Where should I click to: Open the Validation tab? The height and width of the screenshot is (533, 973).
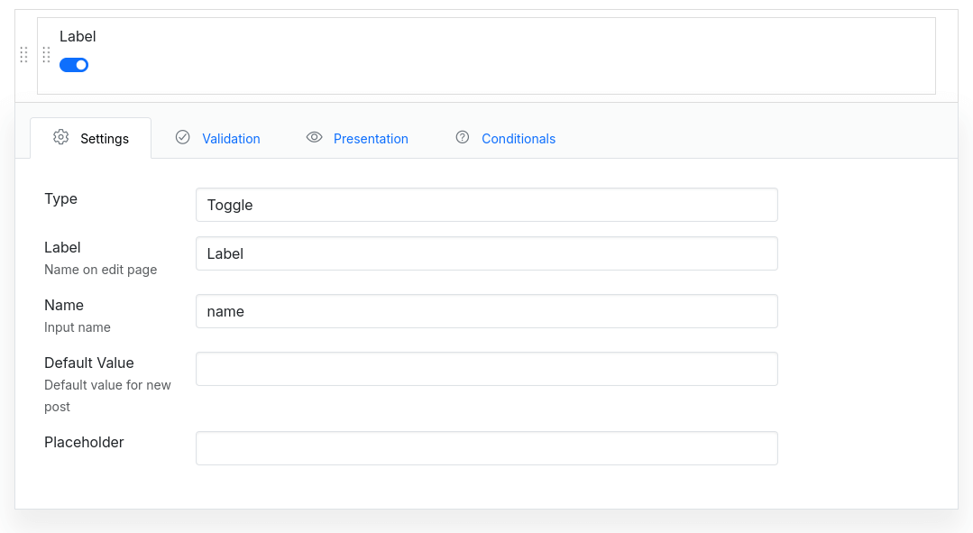(x=231, y=139)
